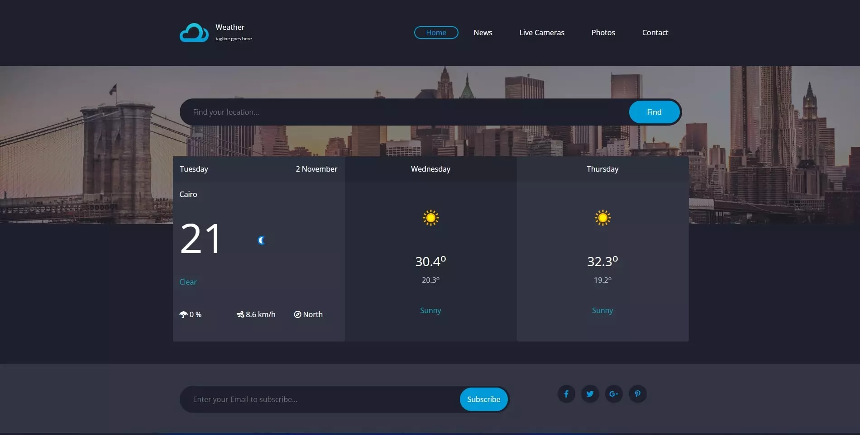The width and height of the screenshot is (860, 435).
Task: Navigate to the Photos page
Action: click(x=603, y=33)
